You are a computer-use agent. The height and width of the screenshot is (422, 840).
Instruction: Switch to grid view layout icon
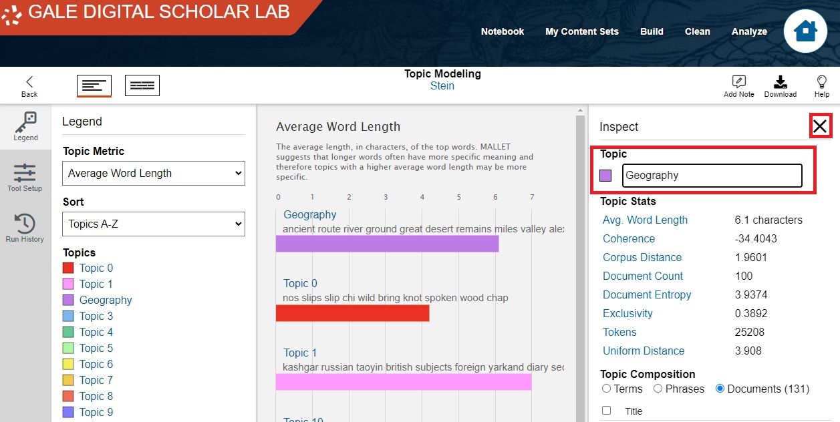(x=142, y=85)
